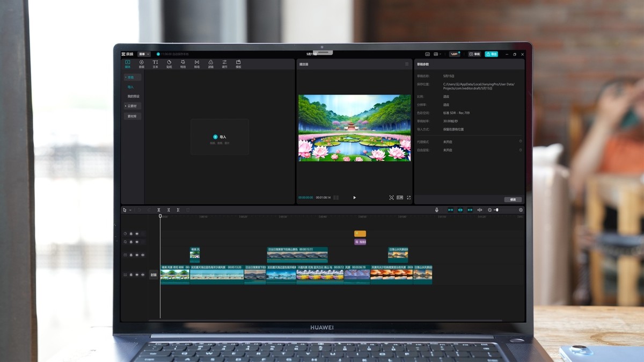
Task: Open the 滤镜 (Filters) panel
Action: 211,64
